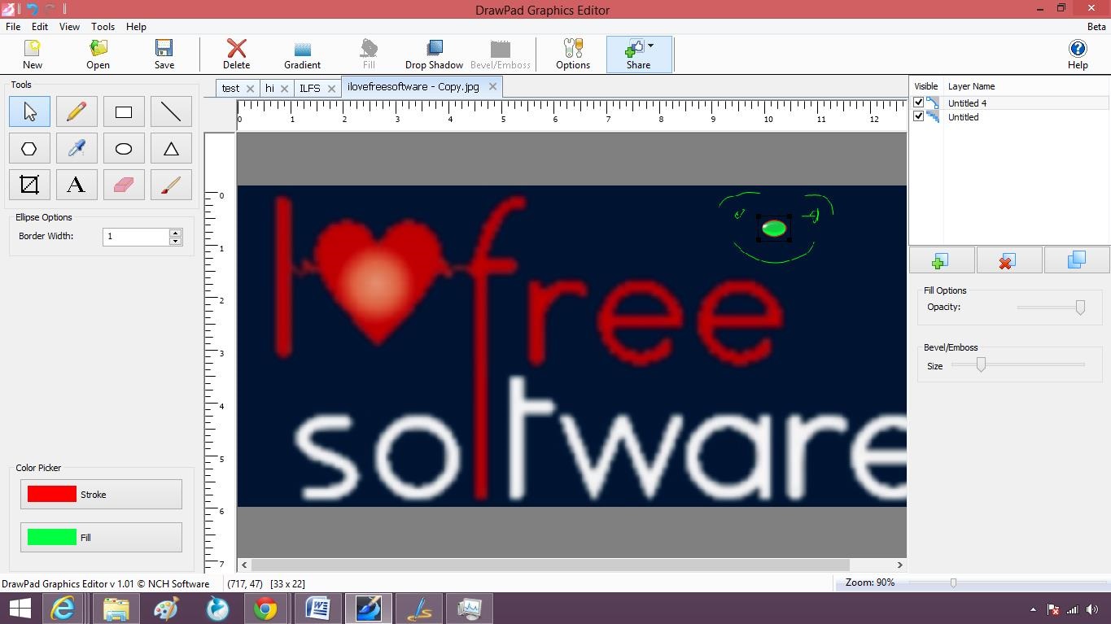Decrease Border Width with the down arrow
The height and width of the screenshot is (624, 1111).
(175, 241)
